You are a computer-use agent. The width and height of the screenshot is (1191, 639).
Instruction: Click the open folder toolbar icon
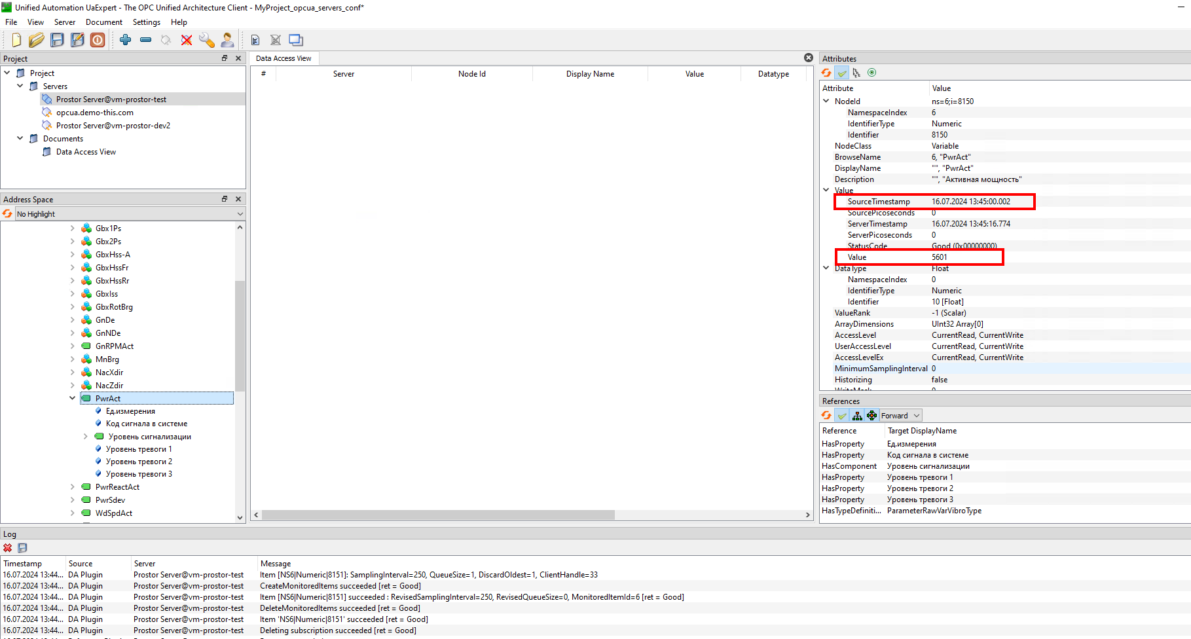[37, 40]
